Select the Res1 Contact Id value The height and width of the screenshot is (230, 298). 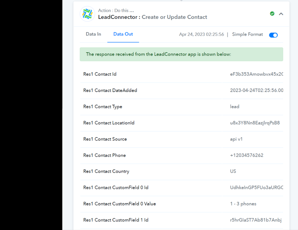(x=256, y=74)
